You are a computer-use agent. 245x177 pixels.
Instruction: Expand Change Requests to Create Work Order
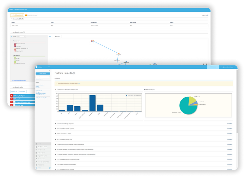pos(55,159)
